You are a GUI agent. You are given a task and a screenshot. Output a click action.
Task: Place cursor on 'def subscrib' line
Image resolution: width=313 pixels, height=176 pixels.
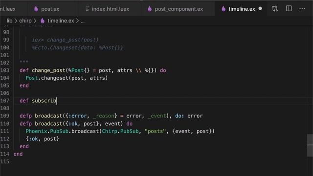tap(38, 101)
